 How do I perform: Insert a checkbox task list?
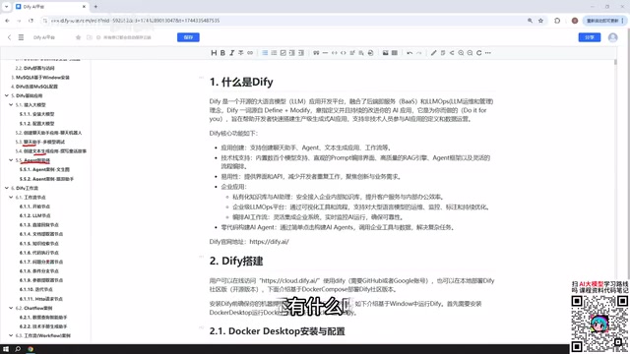(283, 53)
